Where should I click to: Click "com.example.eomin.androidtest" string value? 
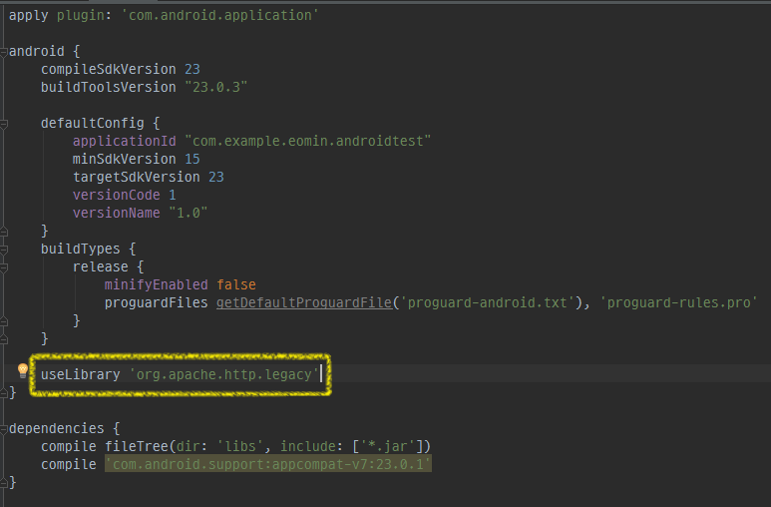click(x=308, y=141)
